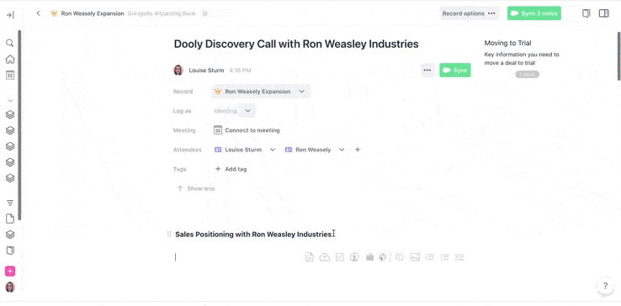The height and width of the screenshot is (306, 621).
Task: Collapse note details with Show less
Action: (196, 188)
